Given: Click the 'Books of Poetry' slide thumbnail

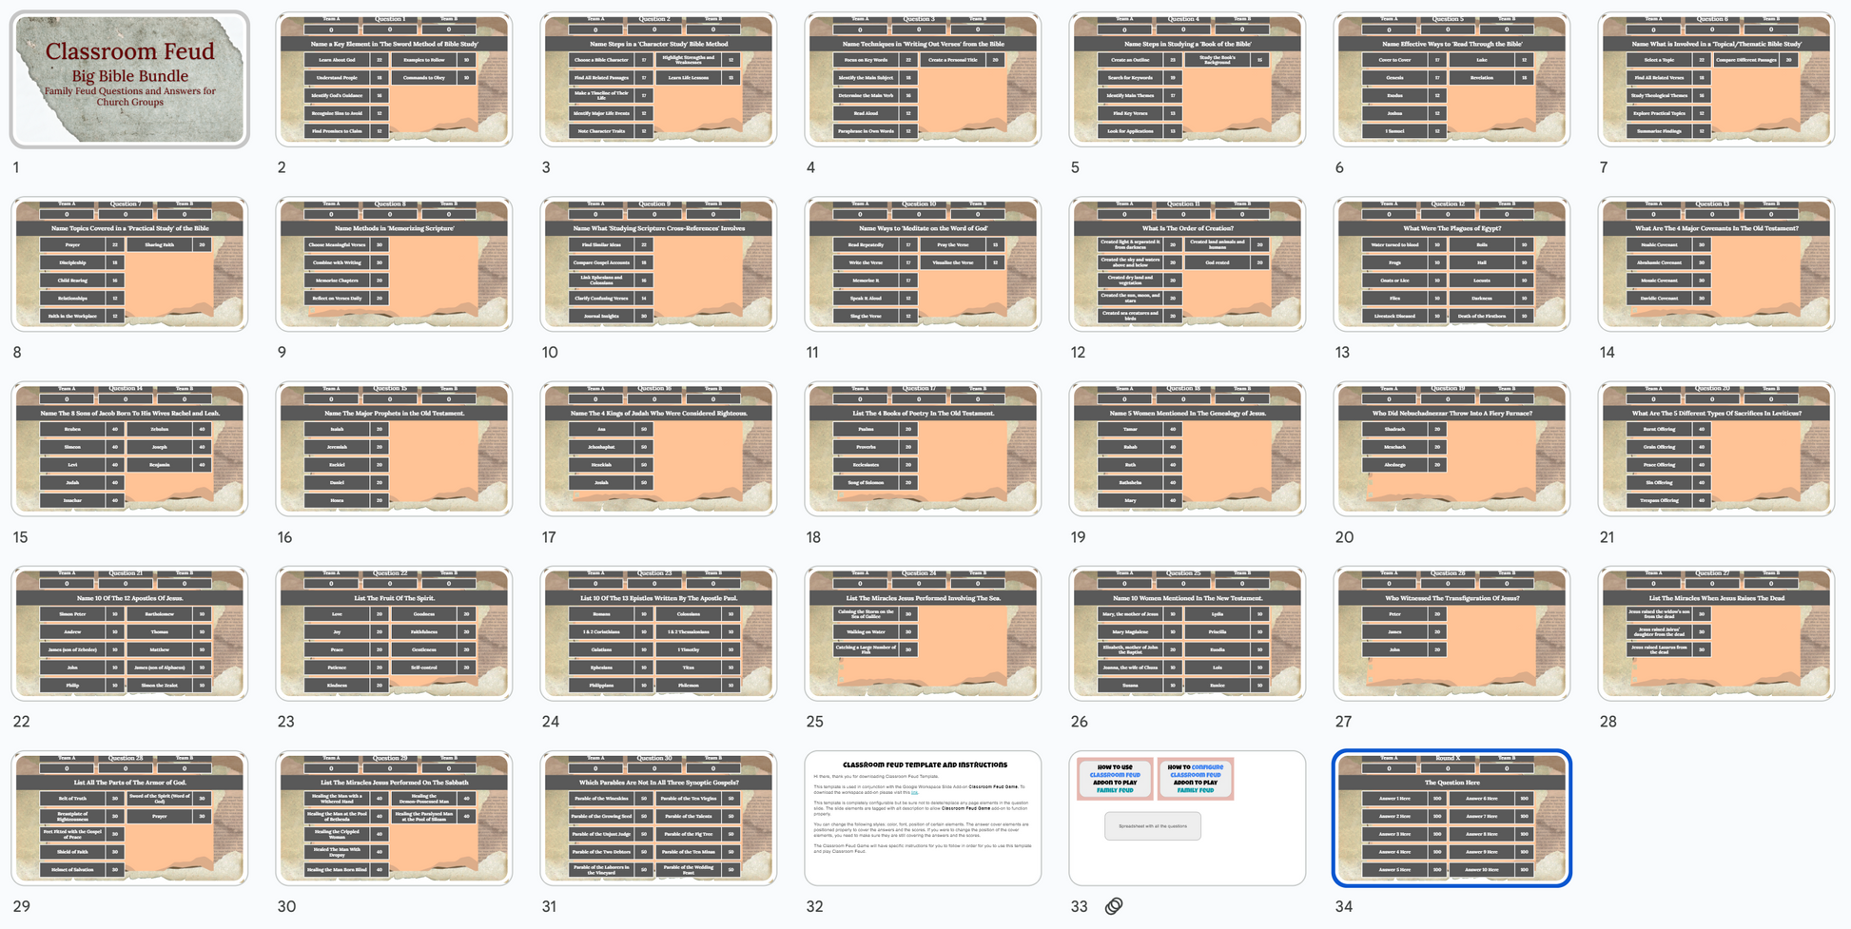Looking at the screenshot, I should pyautogui.click(x=923, y=449).
